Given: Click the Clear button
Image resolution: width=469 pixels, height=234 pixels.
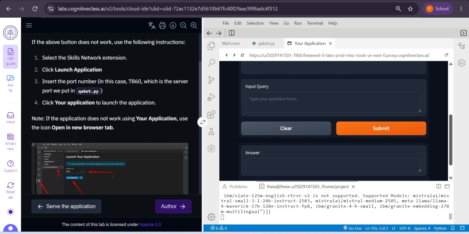Looking at the screenshot, I should pyautogui.click(x=286, y=128).
